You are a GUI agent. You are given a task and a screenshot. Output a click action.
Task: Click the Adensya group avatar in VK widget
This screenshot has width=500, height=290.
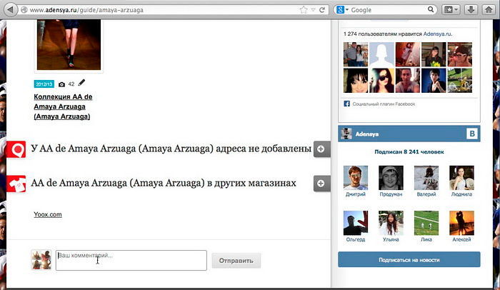[x=346, y=134]
